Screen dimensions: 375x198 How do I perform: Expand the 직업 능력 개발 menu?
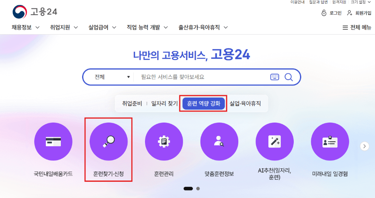pos(147,28)
